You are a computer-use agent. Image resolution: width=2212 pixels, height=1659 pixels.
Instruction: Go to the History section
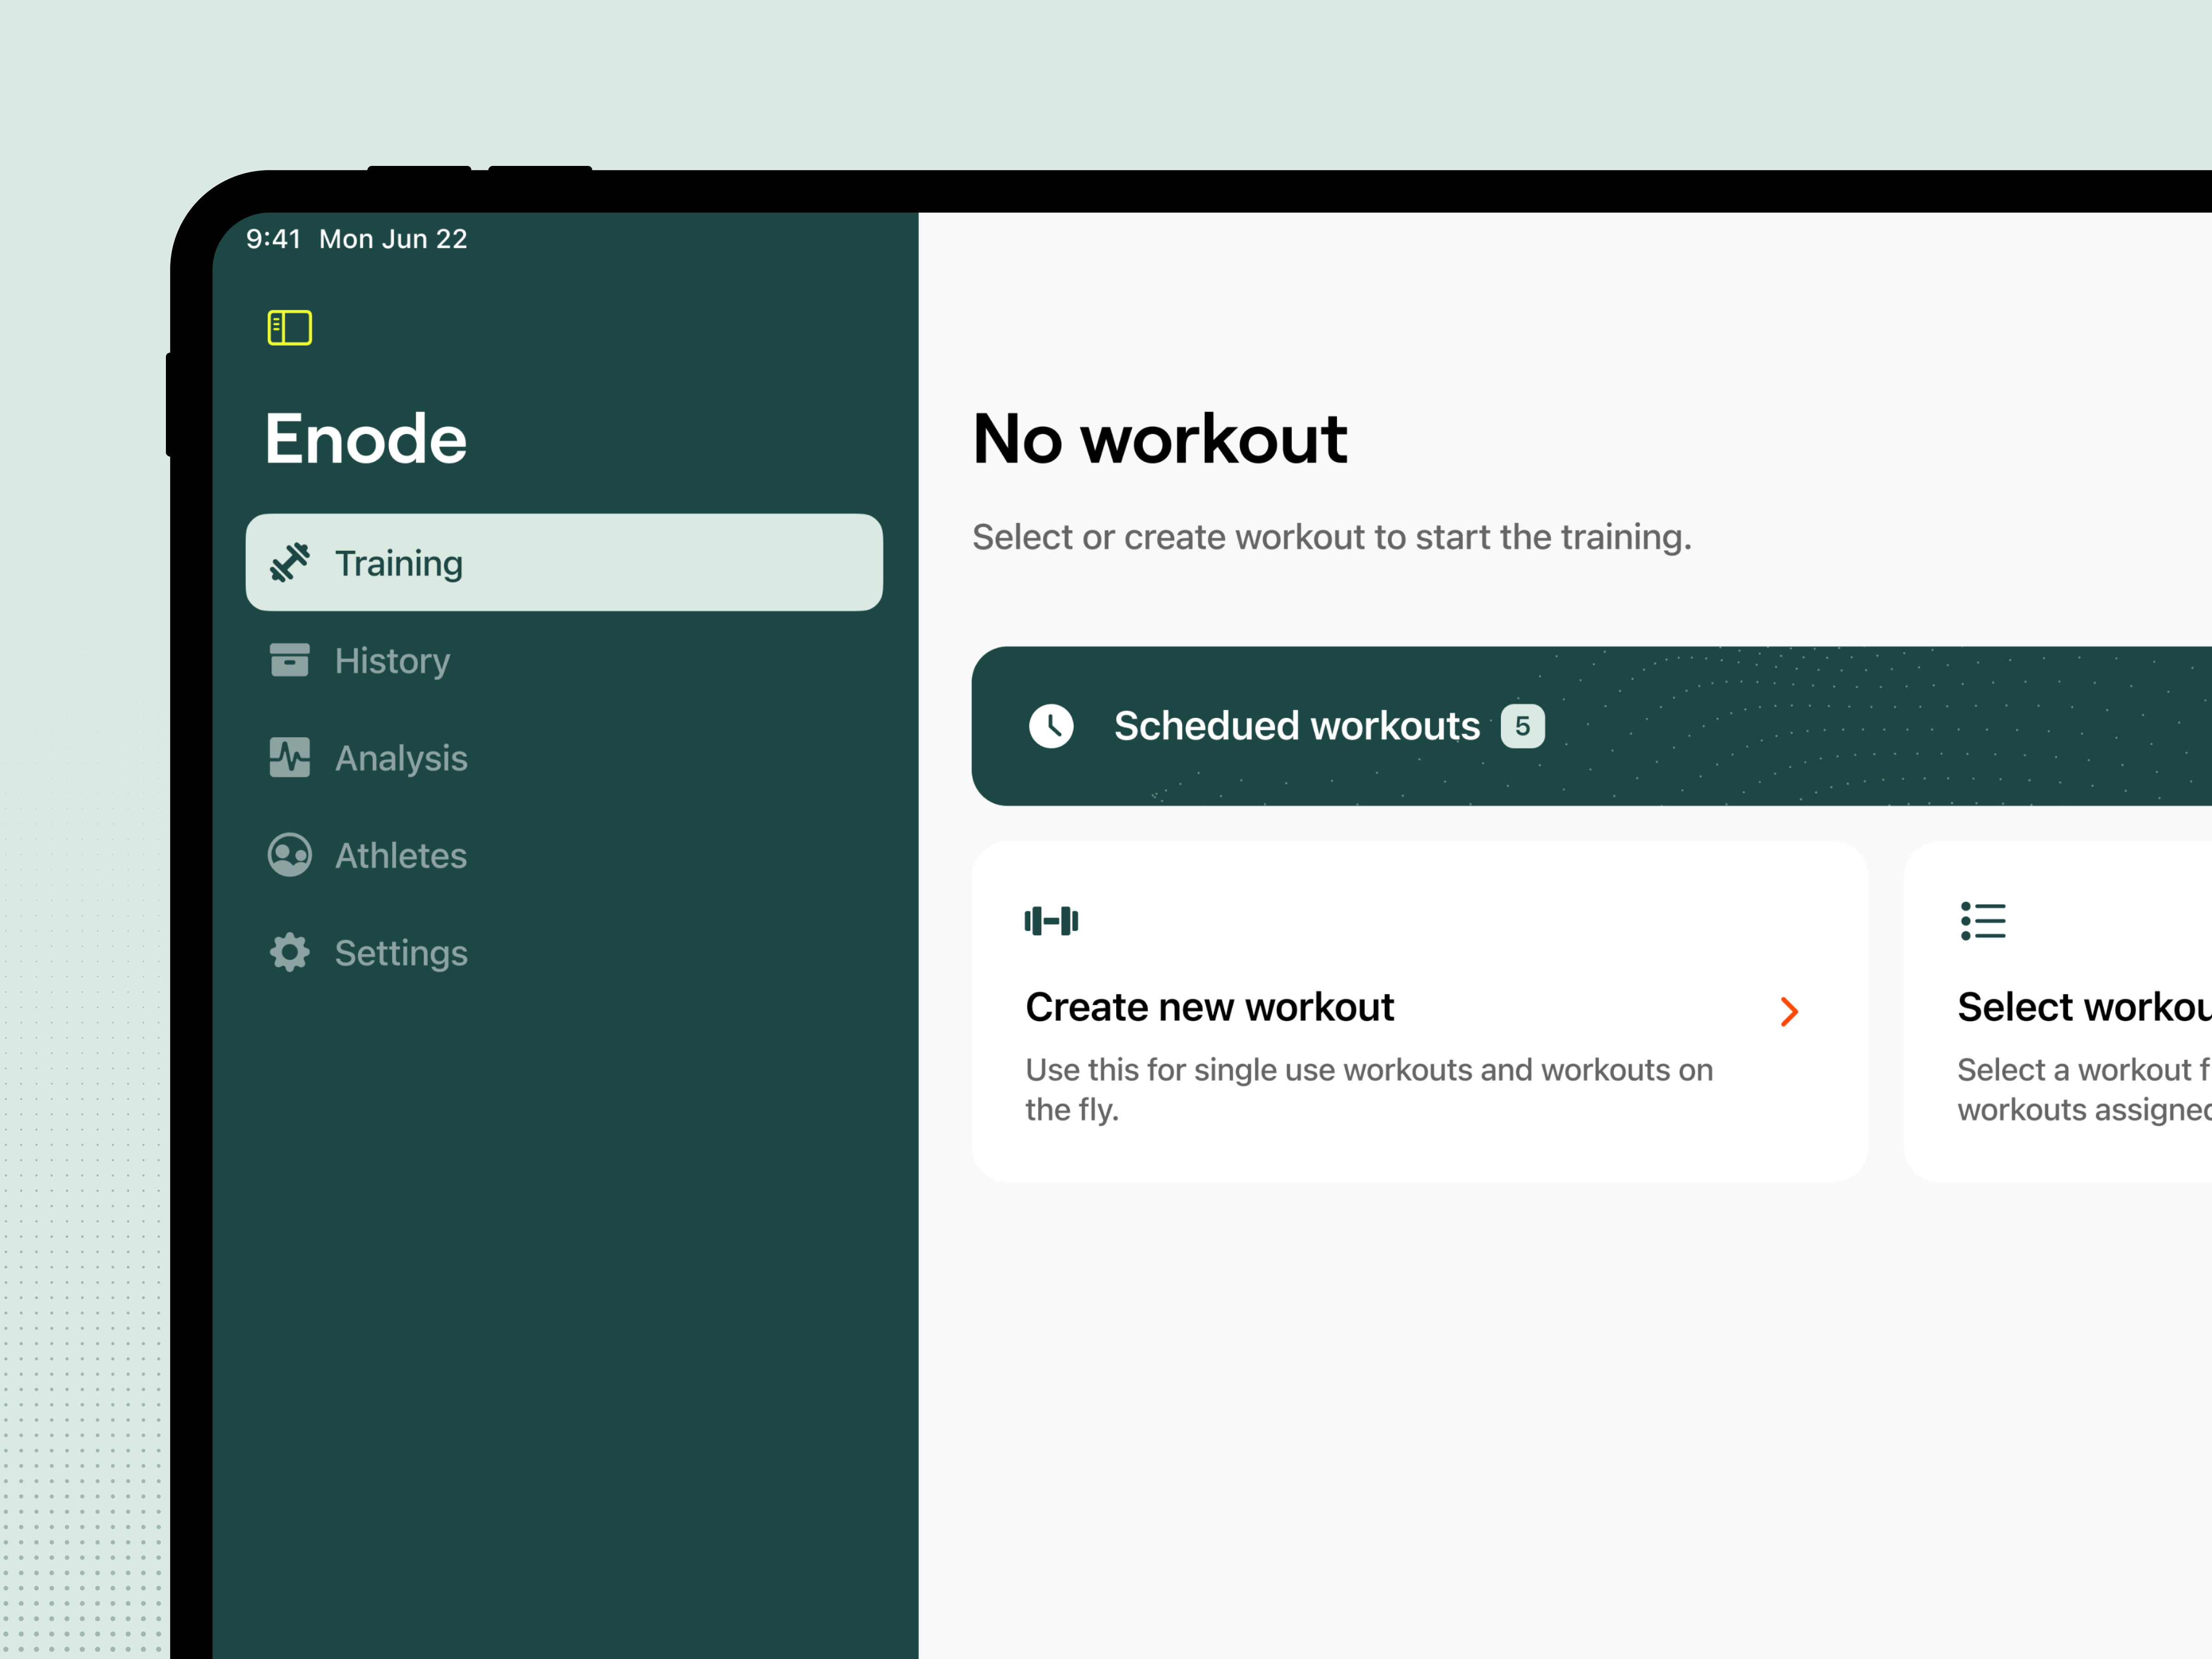pyautogui.click(x=392, y=661)
